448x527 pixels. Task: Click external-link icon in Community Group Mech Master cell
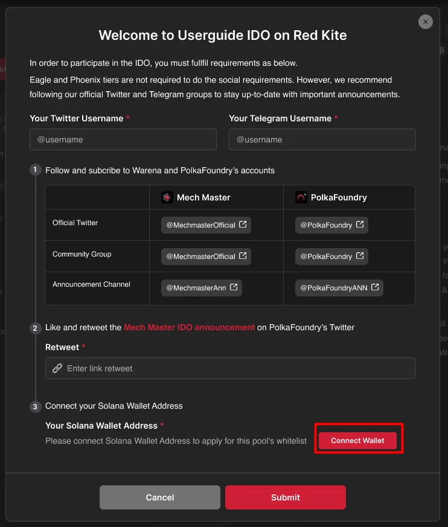pyautogui.click(x=243, y=256)
